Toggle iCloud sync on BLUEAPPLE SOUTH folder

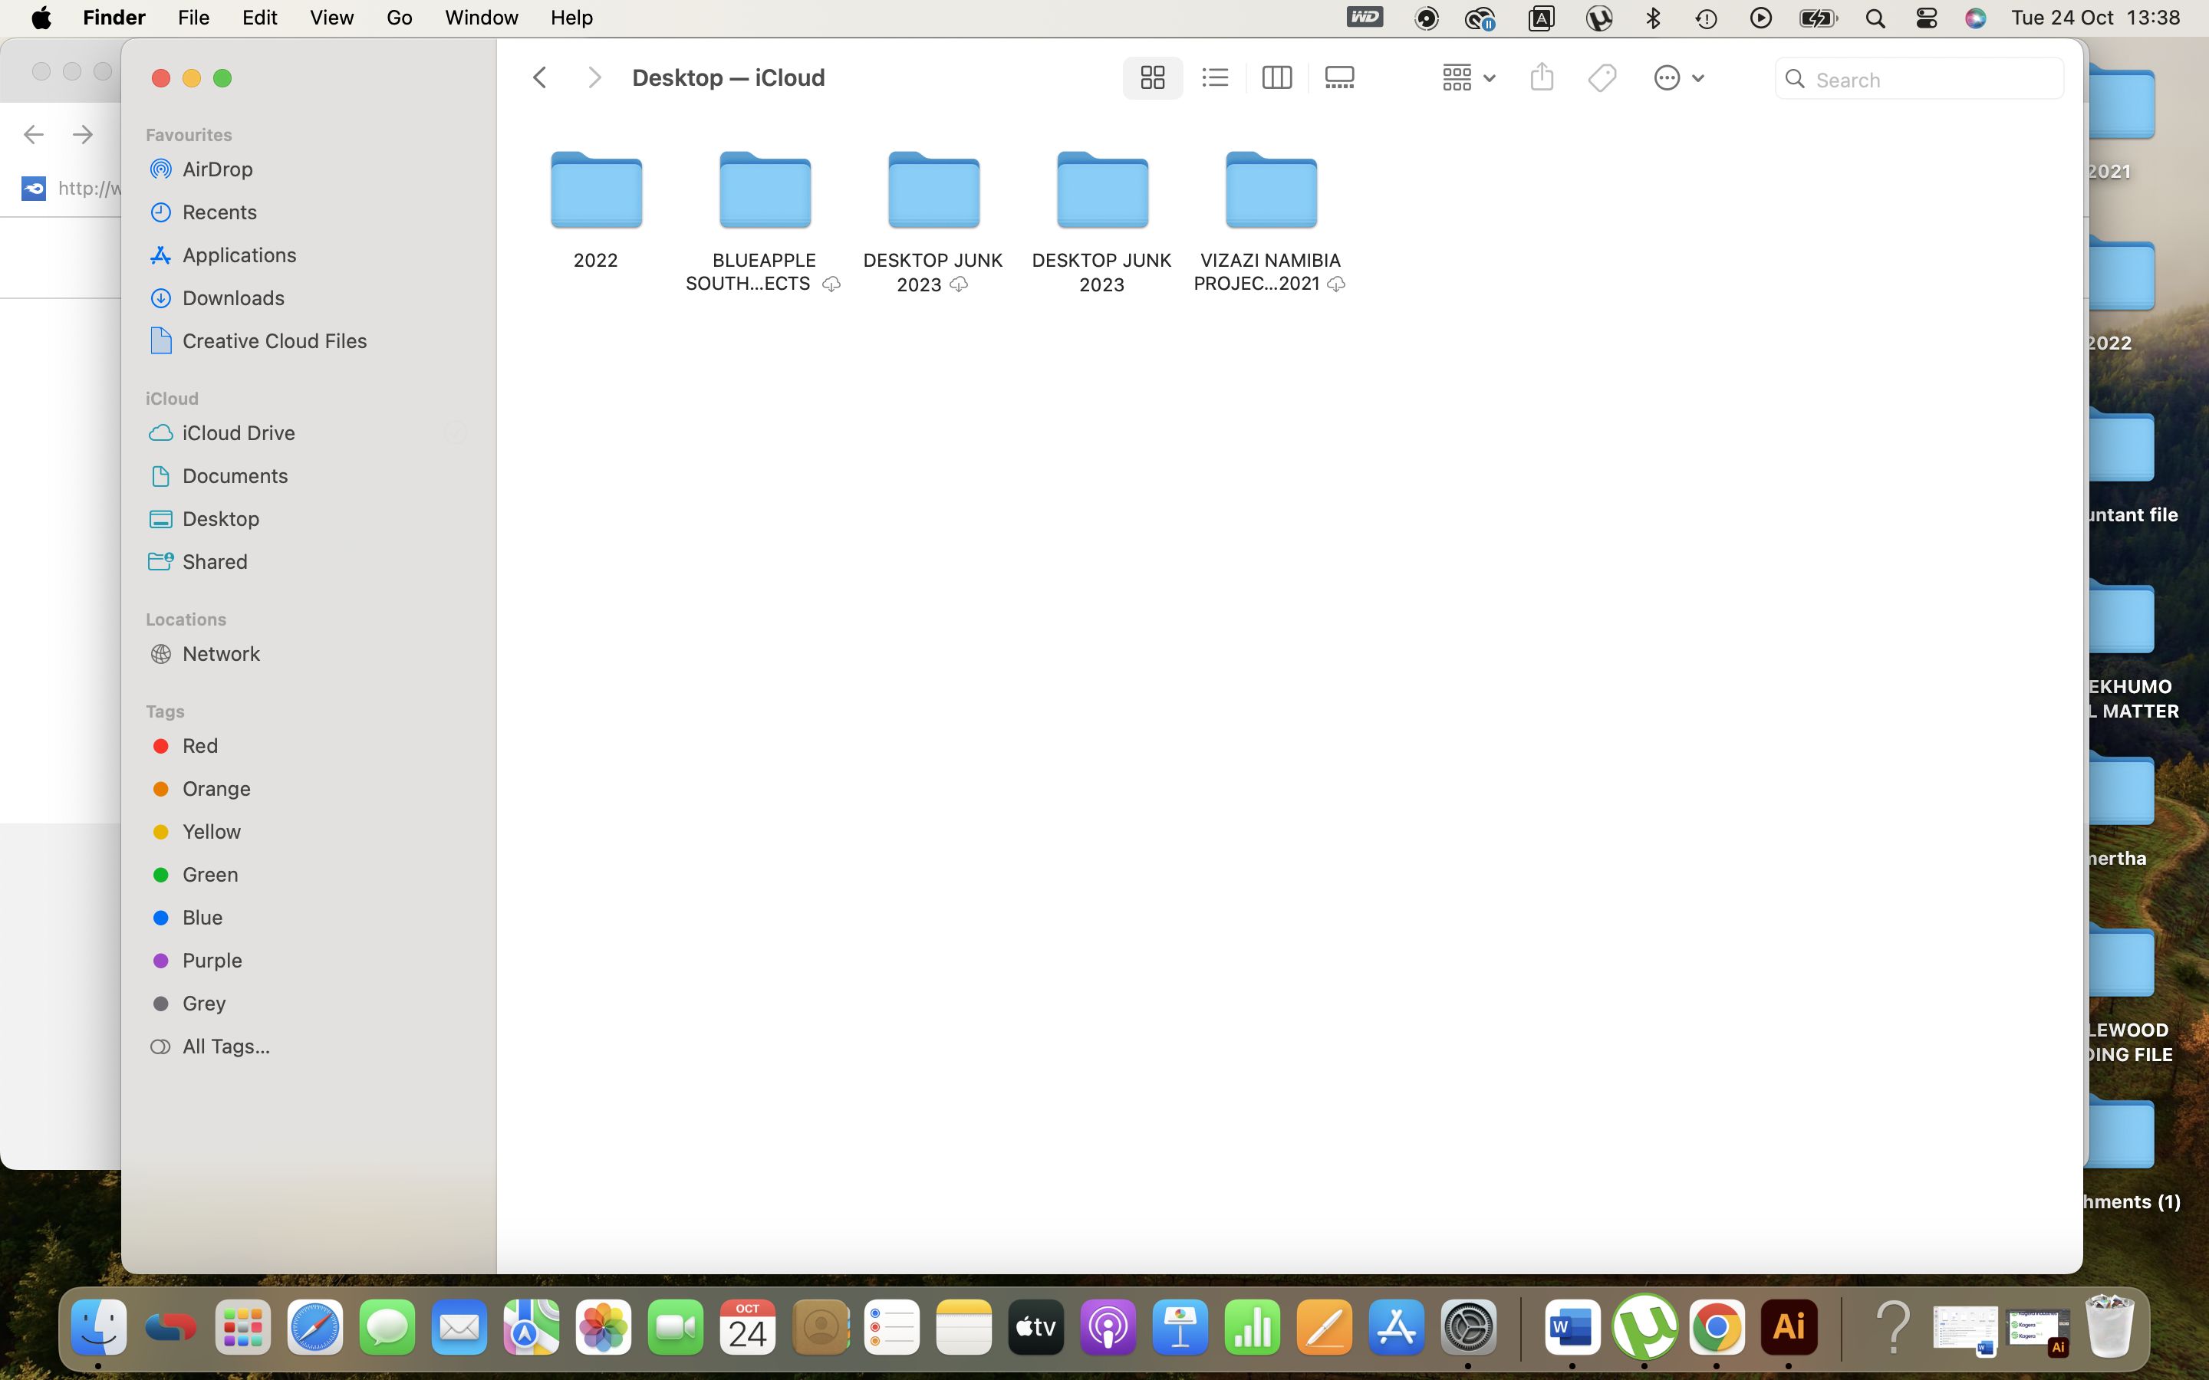tap(830, 284)
